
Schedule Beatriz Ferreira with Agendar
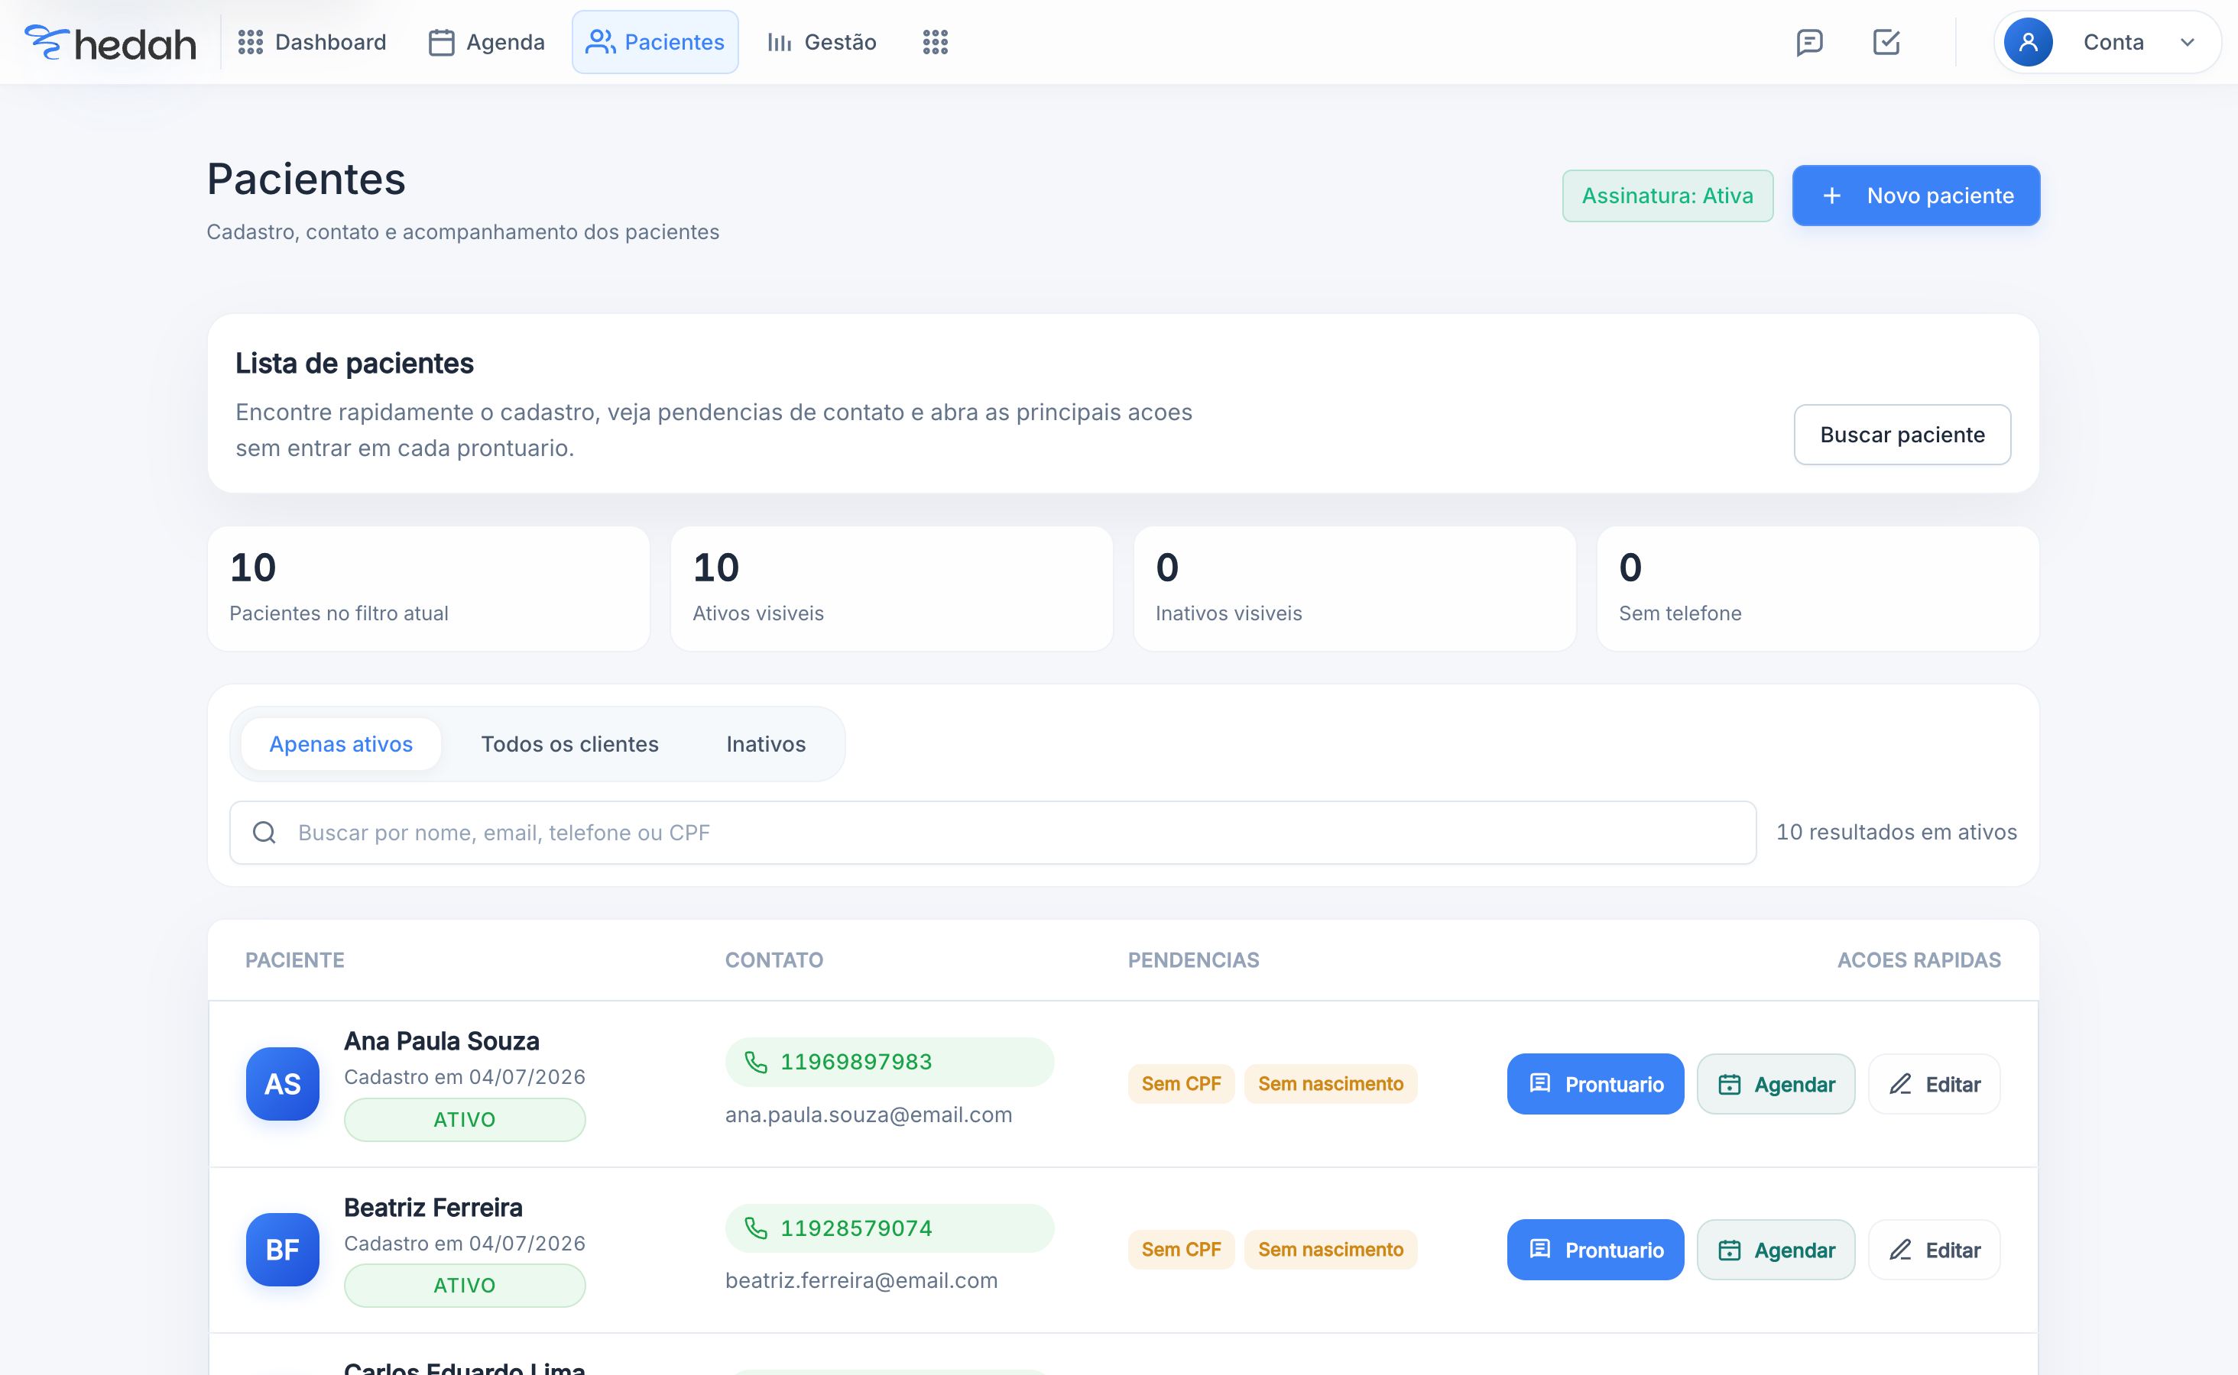point(1776,1250)
